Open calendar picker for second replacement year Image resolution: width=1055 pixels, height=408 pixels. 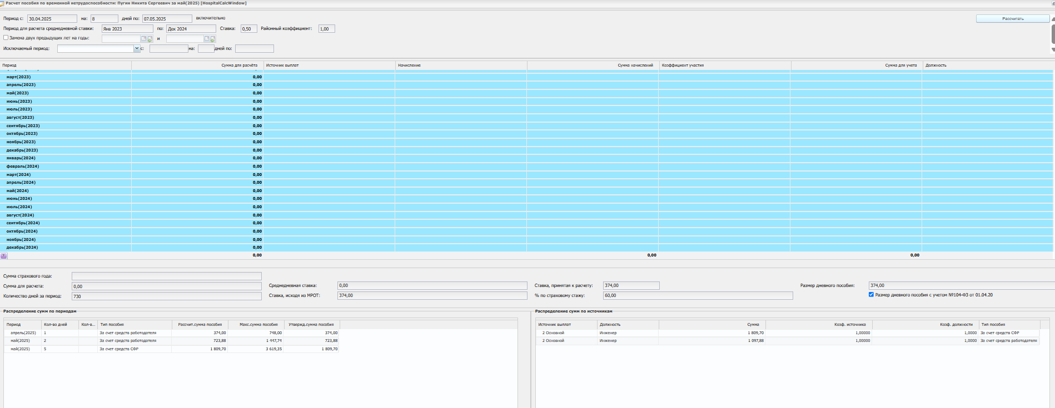click(207, 39)
